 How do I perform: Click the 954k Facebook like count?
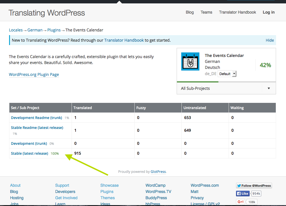tap(256, 194)
